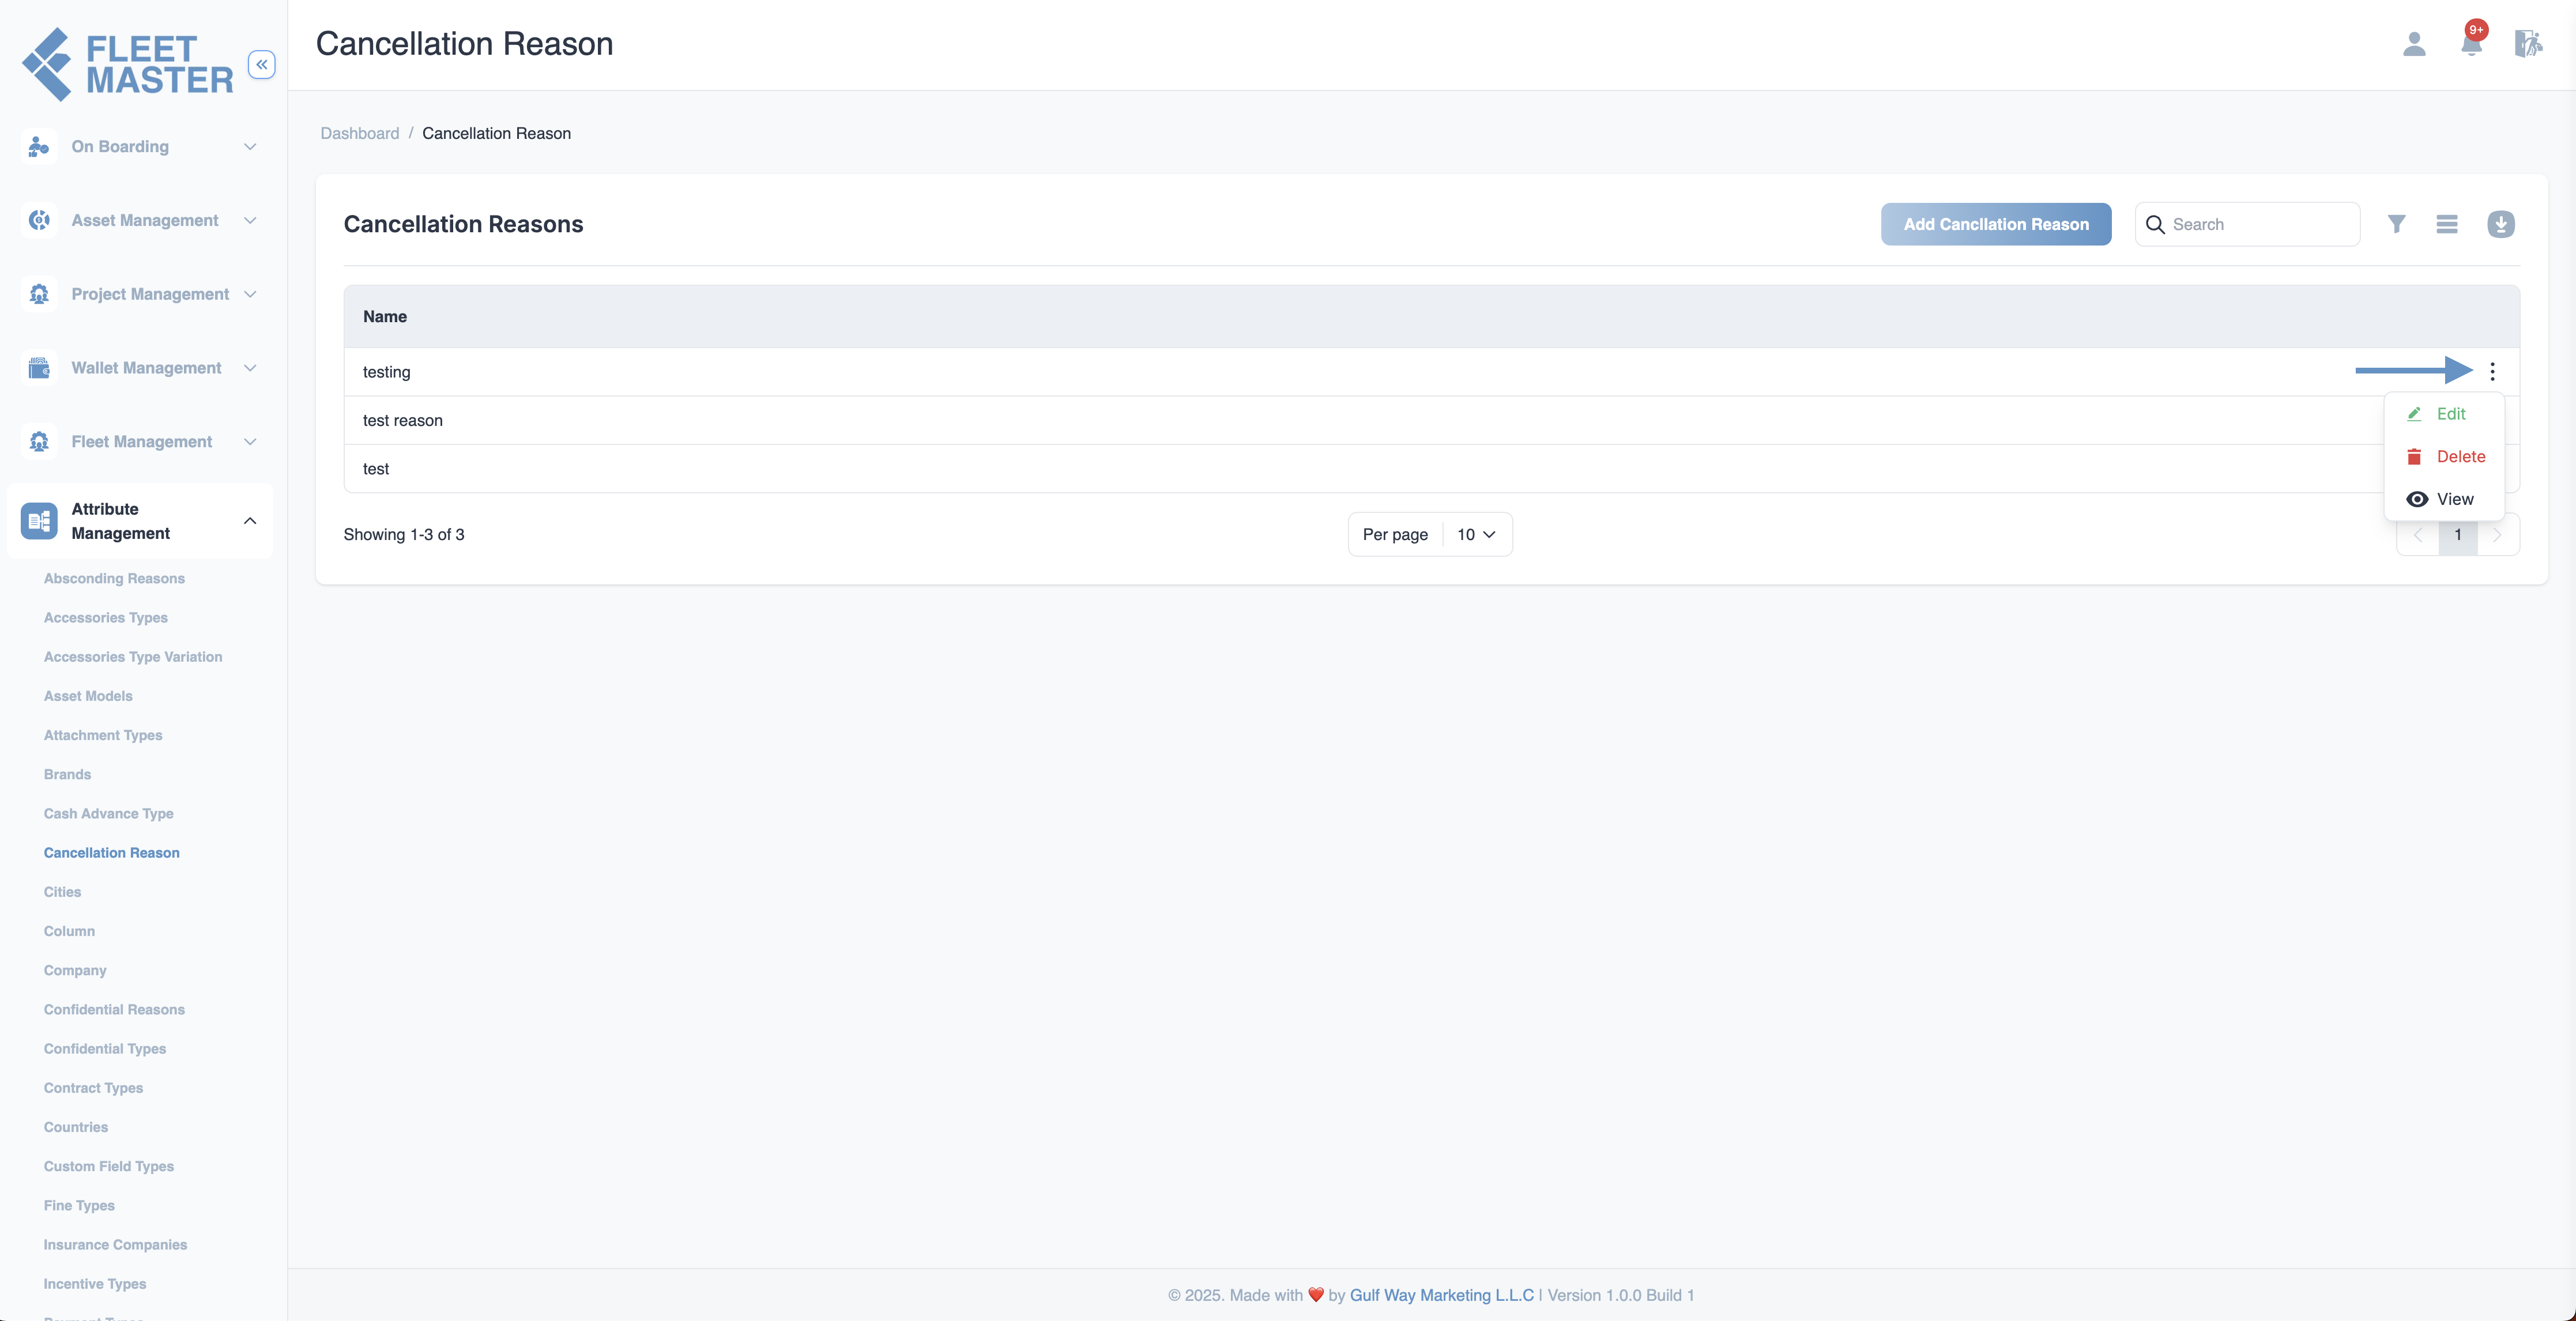Open Countries in sidebar
2576x1321 pixels.
(x=76, y=1127)
